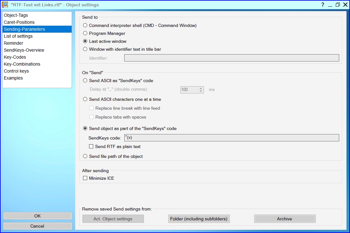Viewport: 350px width, 233px height.
Task: Enable Send ASCII as SendKeys code
Action: click(x=85, y=81)
